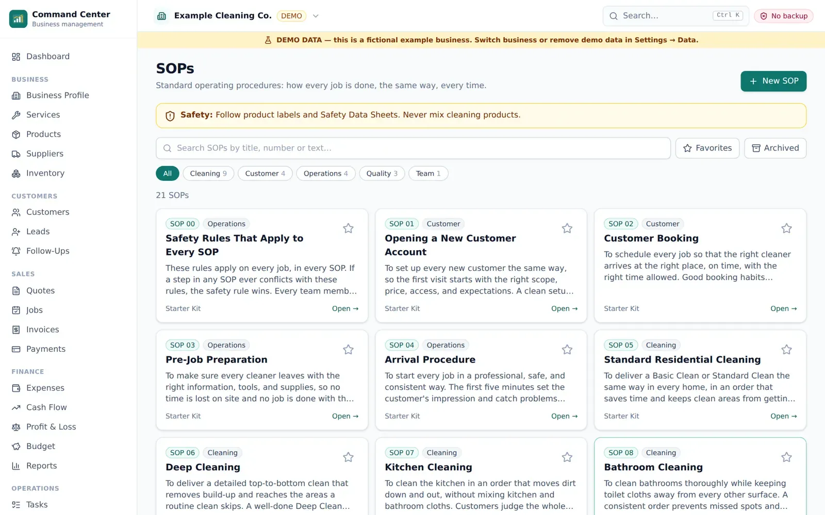Image resolution: width=825 pixels, height=515 pixels.
Task: Click the Search SOPs by title field
Action: pyautogui.click(x=413, y=148)
